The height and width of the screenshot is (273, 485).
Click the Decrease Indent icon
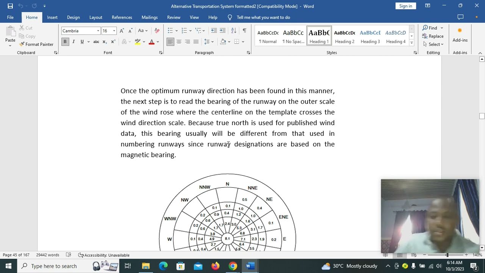tap(214, 31)
